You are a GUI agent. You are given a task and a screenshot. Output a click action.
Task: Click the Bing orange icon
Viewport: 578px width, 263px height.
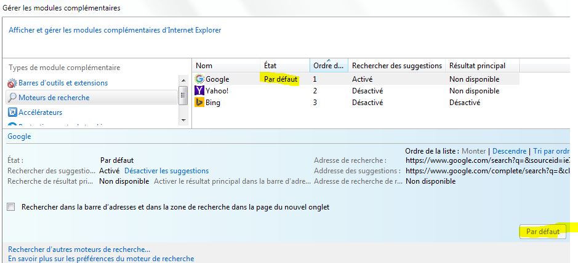pos(199,102)
